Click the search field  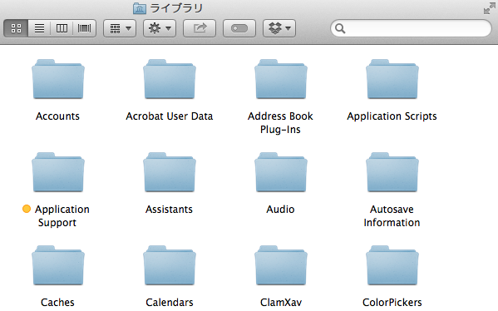(411, 28)
